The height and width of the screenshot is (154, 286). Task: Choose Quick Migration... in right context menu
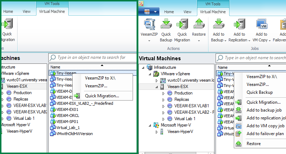(263, 102)
